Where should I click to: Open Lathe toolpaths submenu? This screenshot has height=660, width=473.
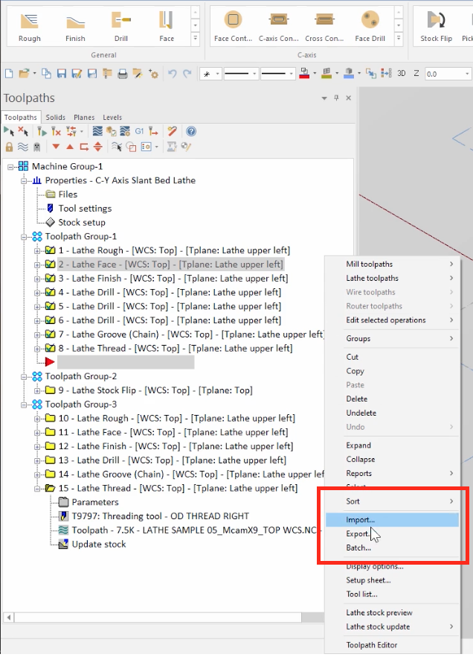coord(393,278)
